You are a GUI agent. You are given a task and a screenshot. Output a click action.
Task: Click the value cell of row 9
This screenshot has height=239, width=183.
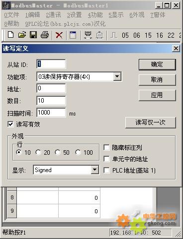[x=79, y=211]
